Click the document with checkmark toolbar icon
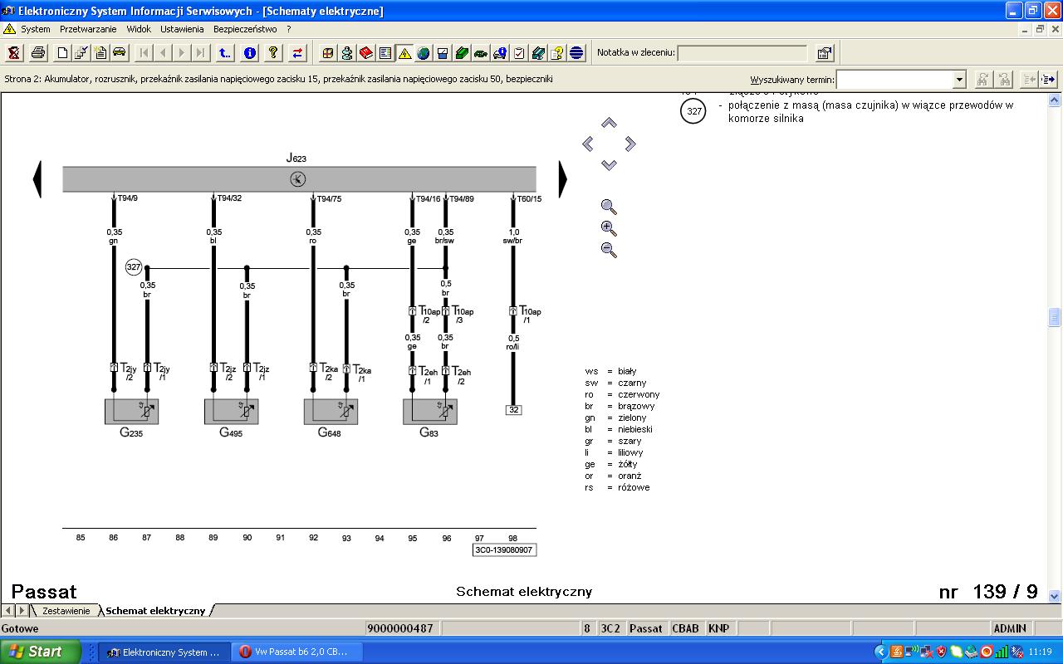1063x664 pixels. coord(81,53)
